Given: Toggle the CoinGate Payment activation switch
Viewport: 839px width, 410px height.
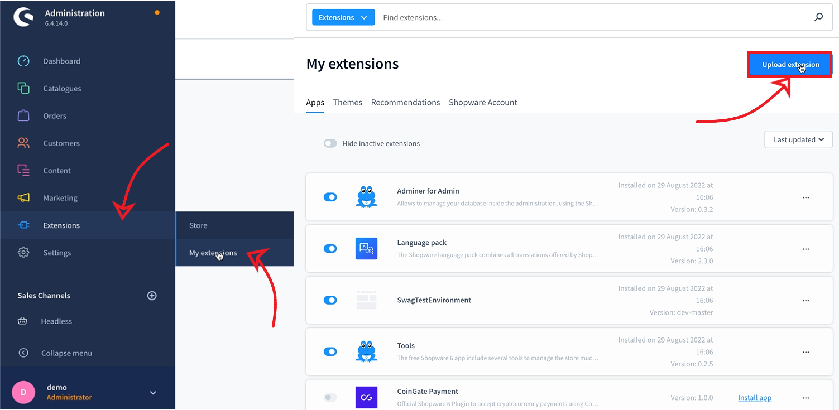Looking at the screenshot, I should tap(330, 397).
